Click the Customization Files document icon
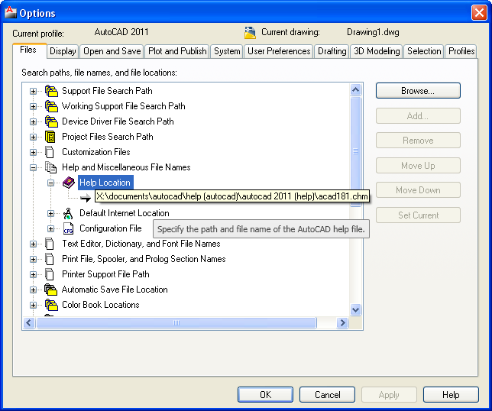This screenshot has height=411, width=492. pyautogui.click(x=49, y=152)
